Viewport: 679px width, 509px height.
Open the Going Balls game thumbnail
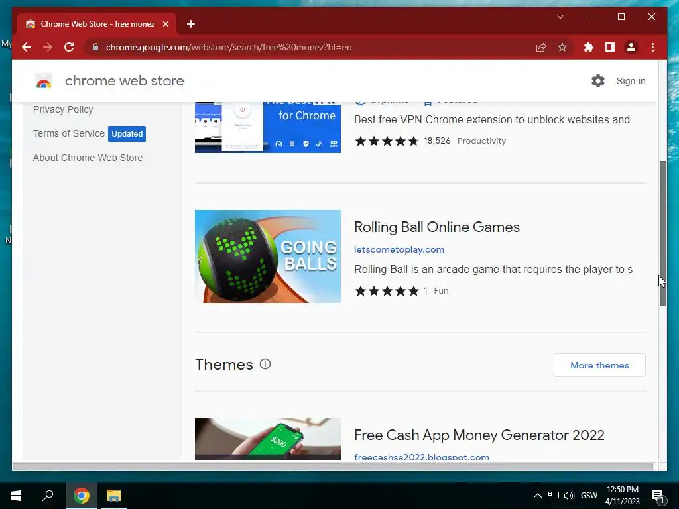point(268,256)
